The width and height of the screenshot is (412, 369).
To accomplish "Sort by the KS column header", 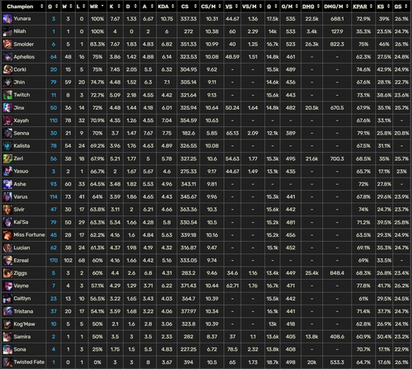I will [384, 7].
